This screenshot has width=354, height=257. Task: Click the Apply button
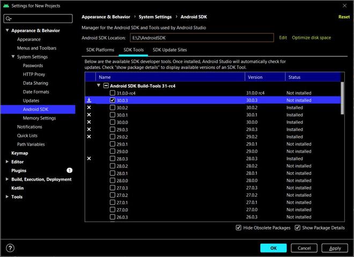pos(335,248)
